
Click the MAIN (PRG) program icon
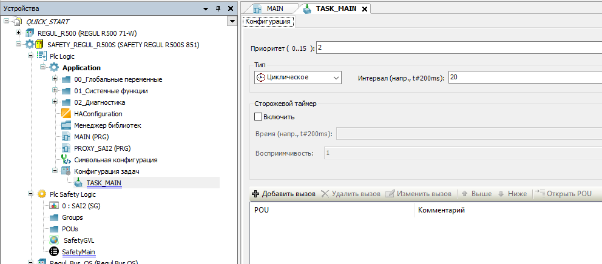[67, 137]
